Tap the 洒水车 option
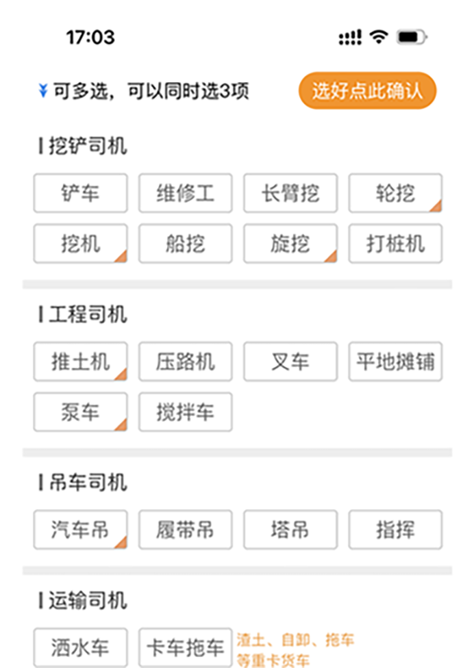Screen dimensions: 474x668 pyautogui.click(x=80, y=647)
